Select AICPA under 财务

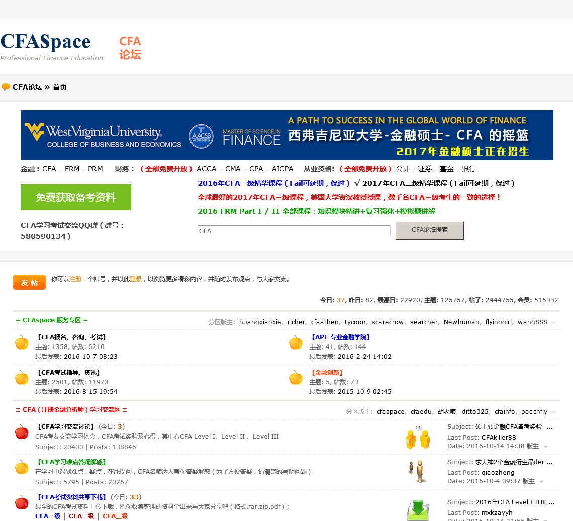pyautogui.click(x=282, y=169)
